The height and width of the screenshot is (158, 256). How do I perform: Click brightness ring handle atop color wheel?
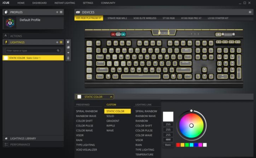click(x=191, y=111)
